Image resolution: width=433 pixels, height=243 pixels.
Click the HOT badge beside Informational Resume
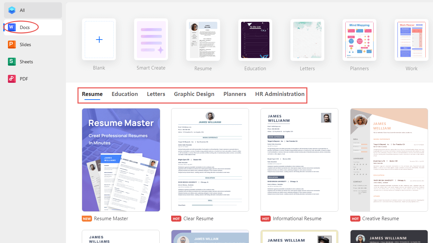(266, 219)
